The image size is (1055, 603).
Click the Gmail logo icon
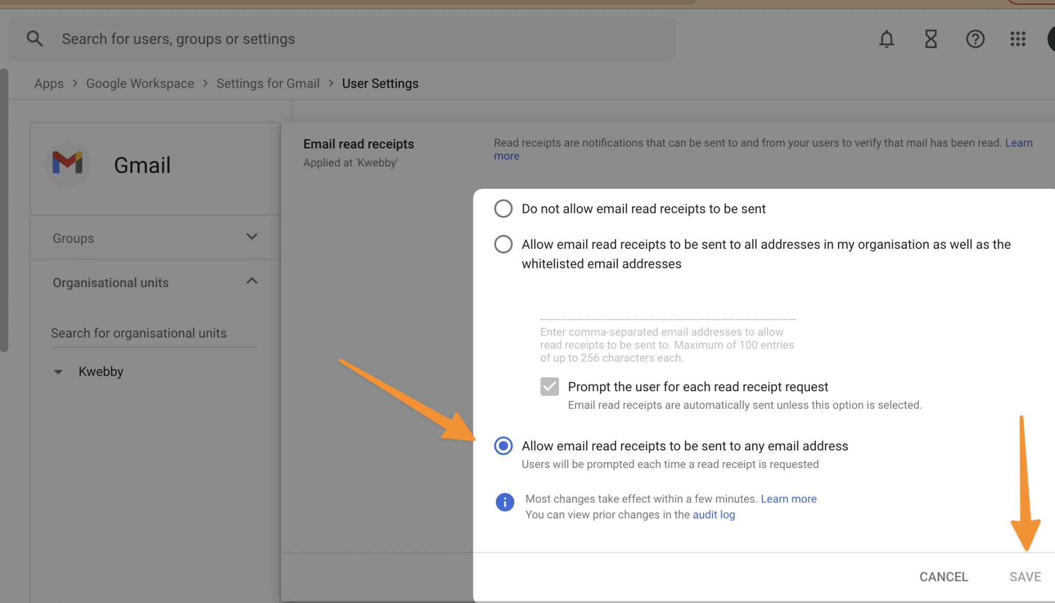coord(67,164)
